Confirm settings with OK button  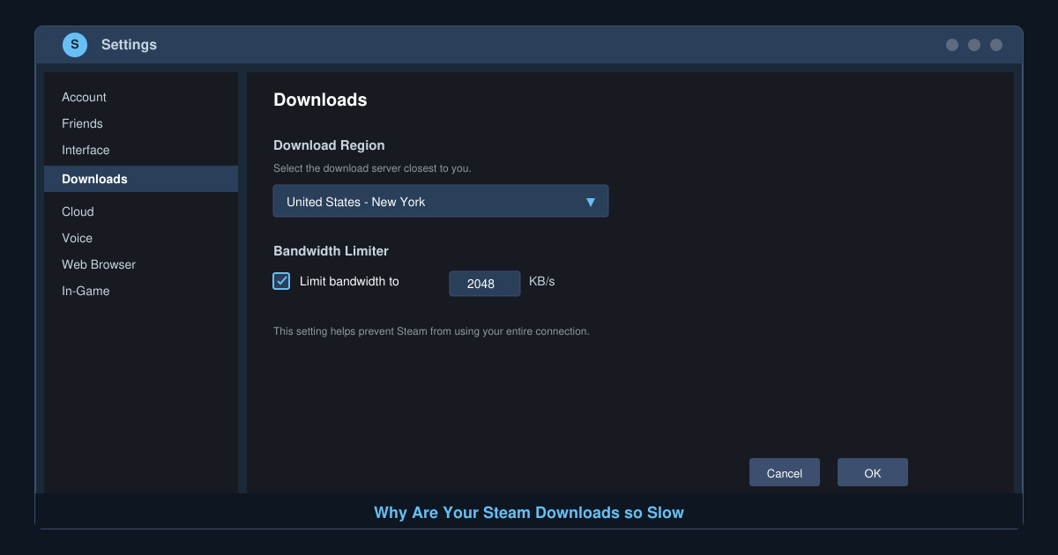pyautogui.click(x=873, y=472)
